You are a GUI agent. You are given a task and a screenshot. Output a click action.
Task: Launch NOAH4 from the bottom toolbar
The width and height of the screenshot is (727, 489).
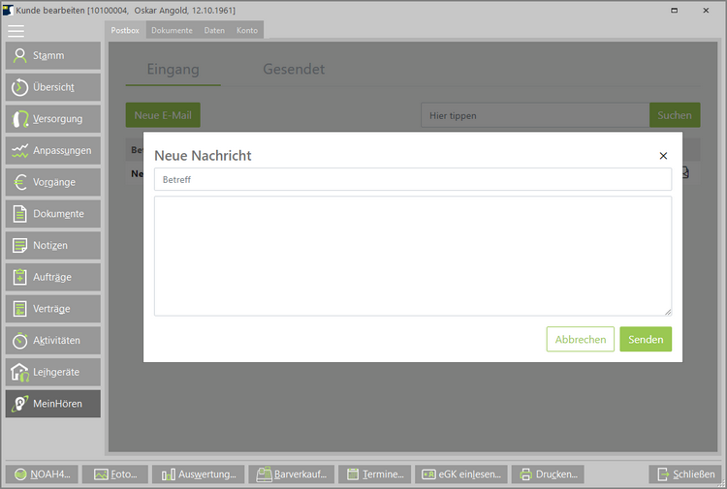pyautogui.click(x=41, y=474)
